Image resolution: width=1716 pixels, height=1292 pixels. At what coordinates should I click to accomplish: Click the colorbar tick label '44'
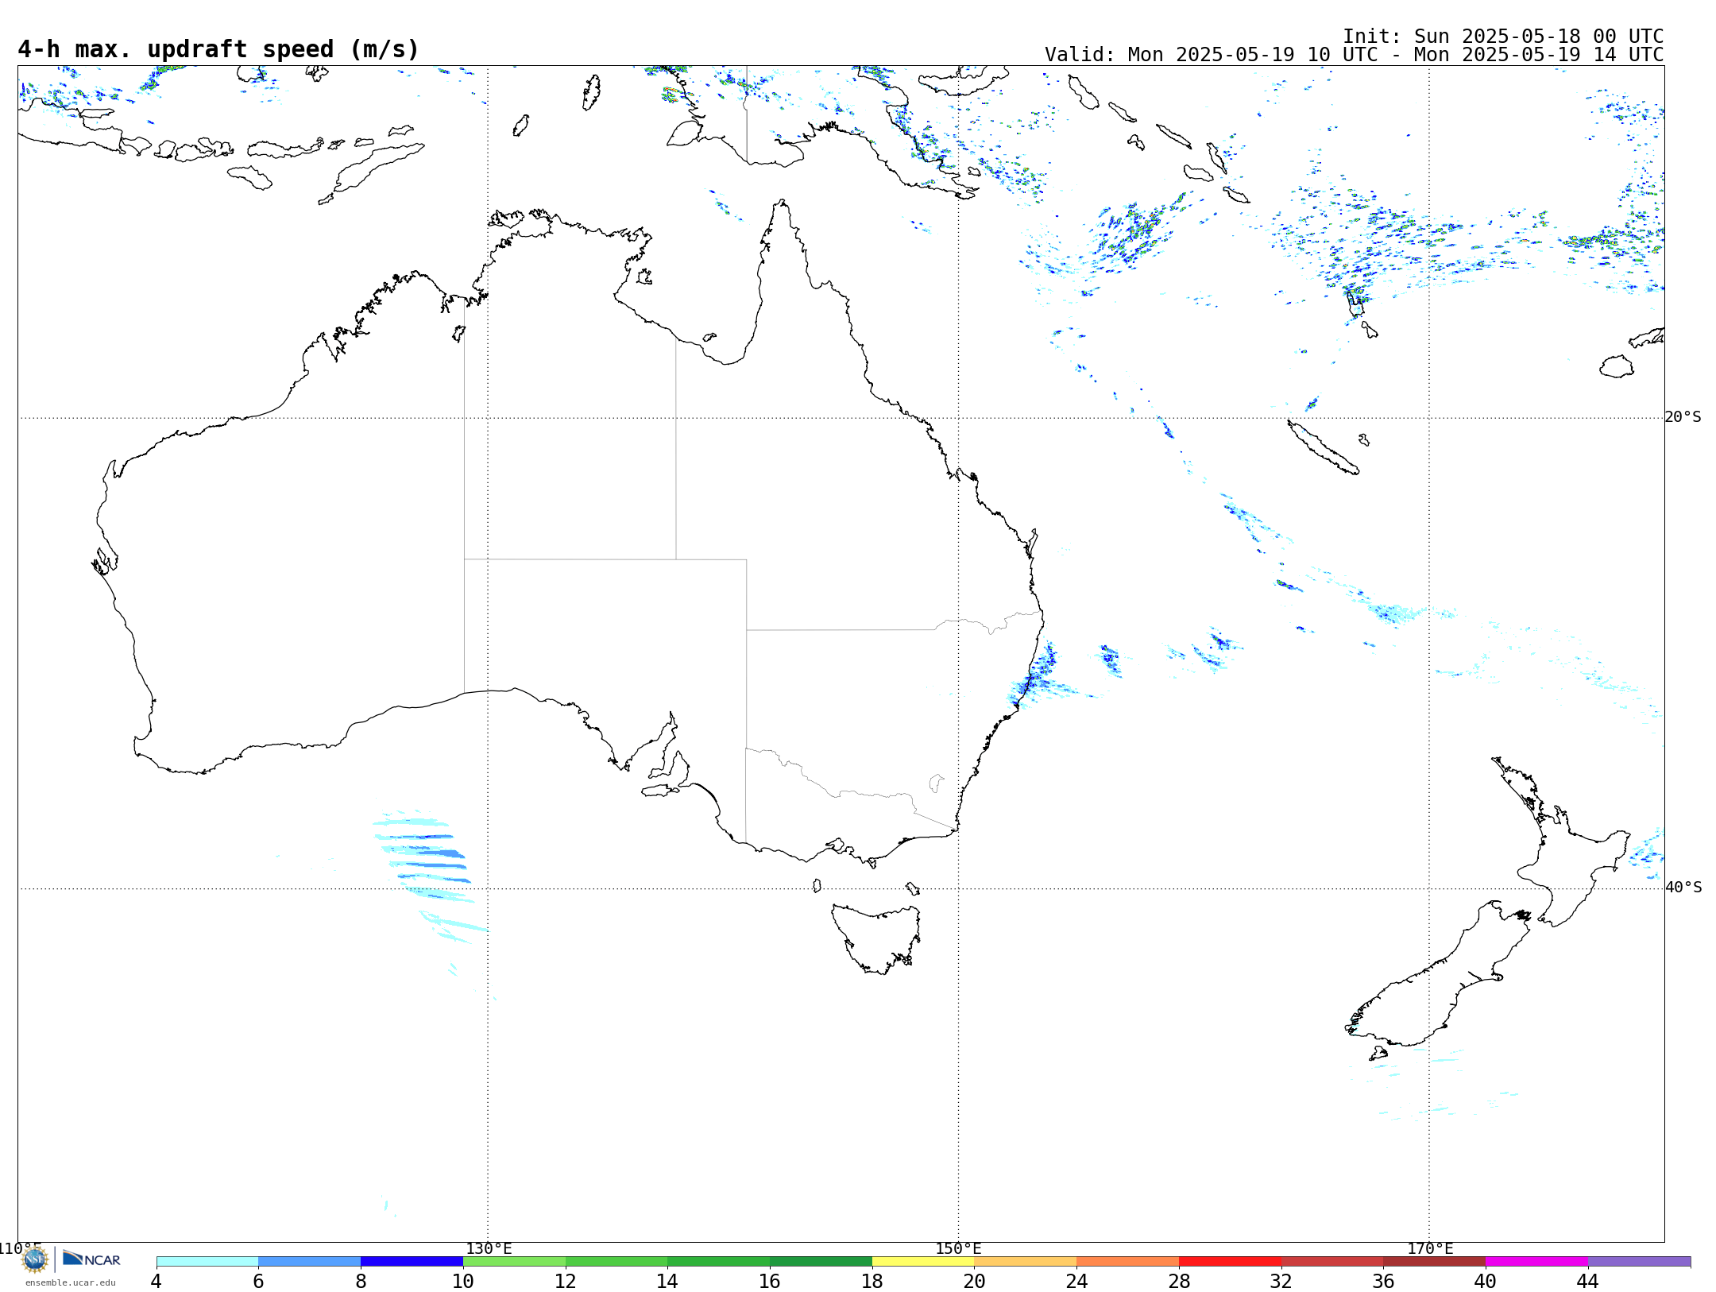(1587, 1282)
